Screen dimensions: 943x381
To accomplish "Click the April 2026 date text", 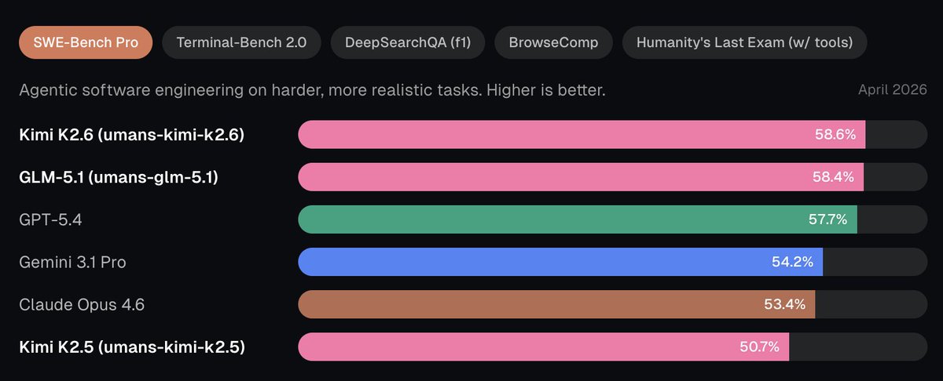I will [893, 90].
